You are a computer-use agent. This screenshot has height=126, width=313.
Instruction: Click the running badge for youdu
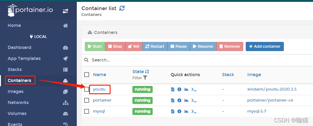[x=143, y=89]
